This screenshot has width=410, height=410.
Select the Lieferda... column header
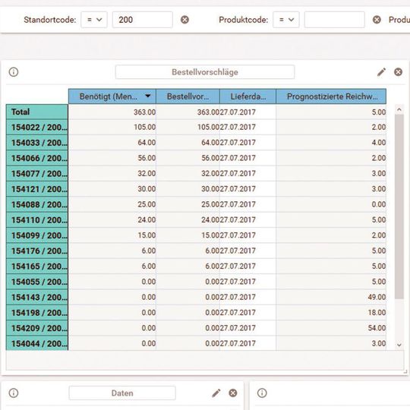(x=248, y=96)
